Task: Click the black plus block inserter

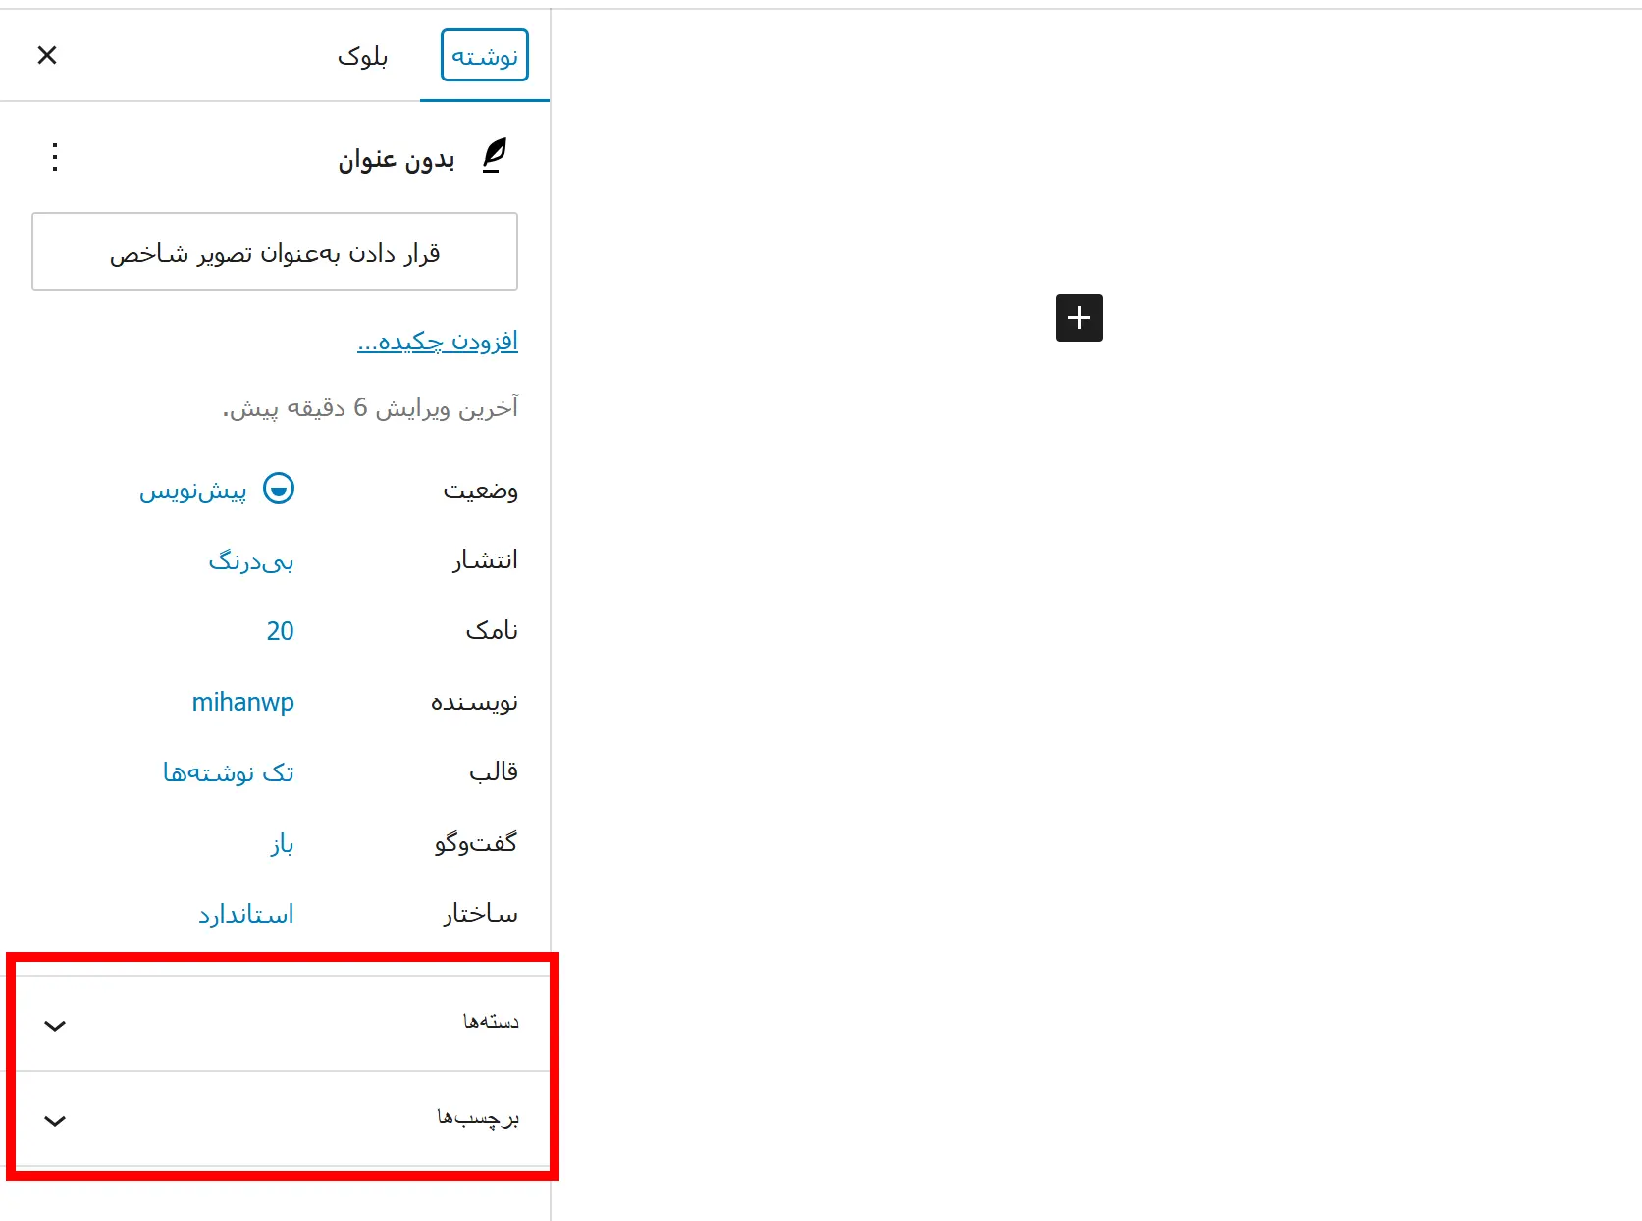Action: [x=1079, y=318]
